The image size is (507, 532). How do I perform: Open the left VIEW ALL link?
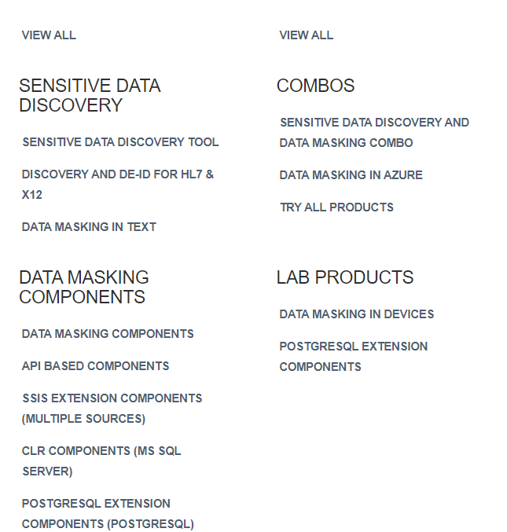point(49,35)
